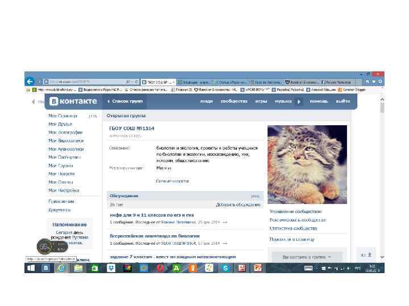Image resolution: width=409 pixels, height=306 pixels.
Task: Open 'Вы состоите в группе' dropdown
Action: tap(307, 257)
